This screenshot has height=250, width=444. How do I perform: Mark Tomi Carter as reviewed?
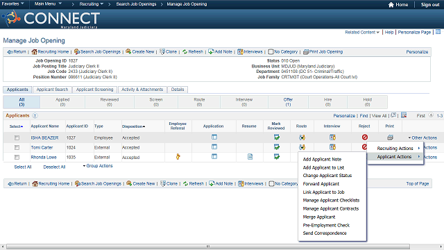click(x=276, y=147)
